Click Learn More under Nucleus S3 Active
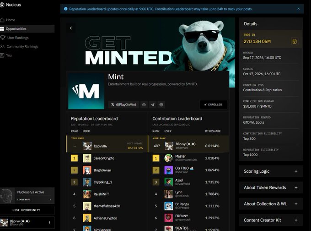311x231 pixels. point(34,199)
